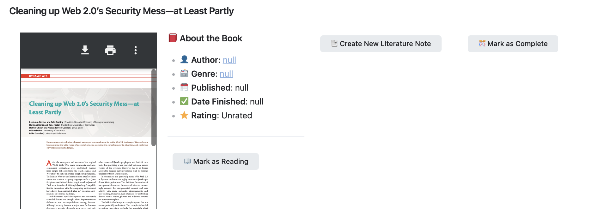Select the author silhouette icon
Image resolution: width=605 pixels, height=209 pixels.
click(184, 59)
